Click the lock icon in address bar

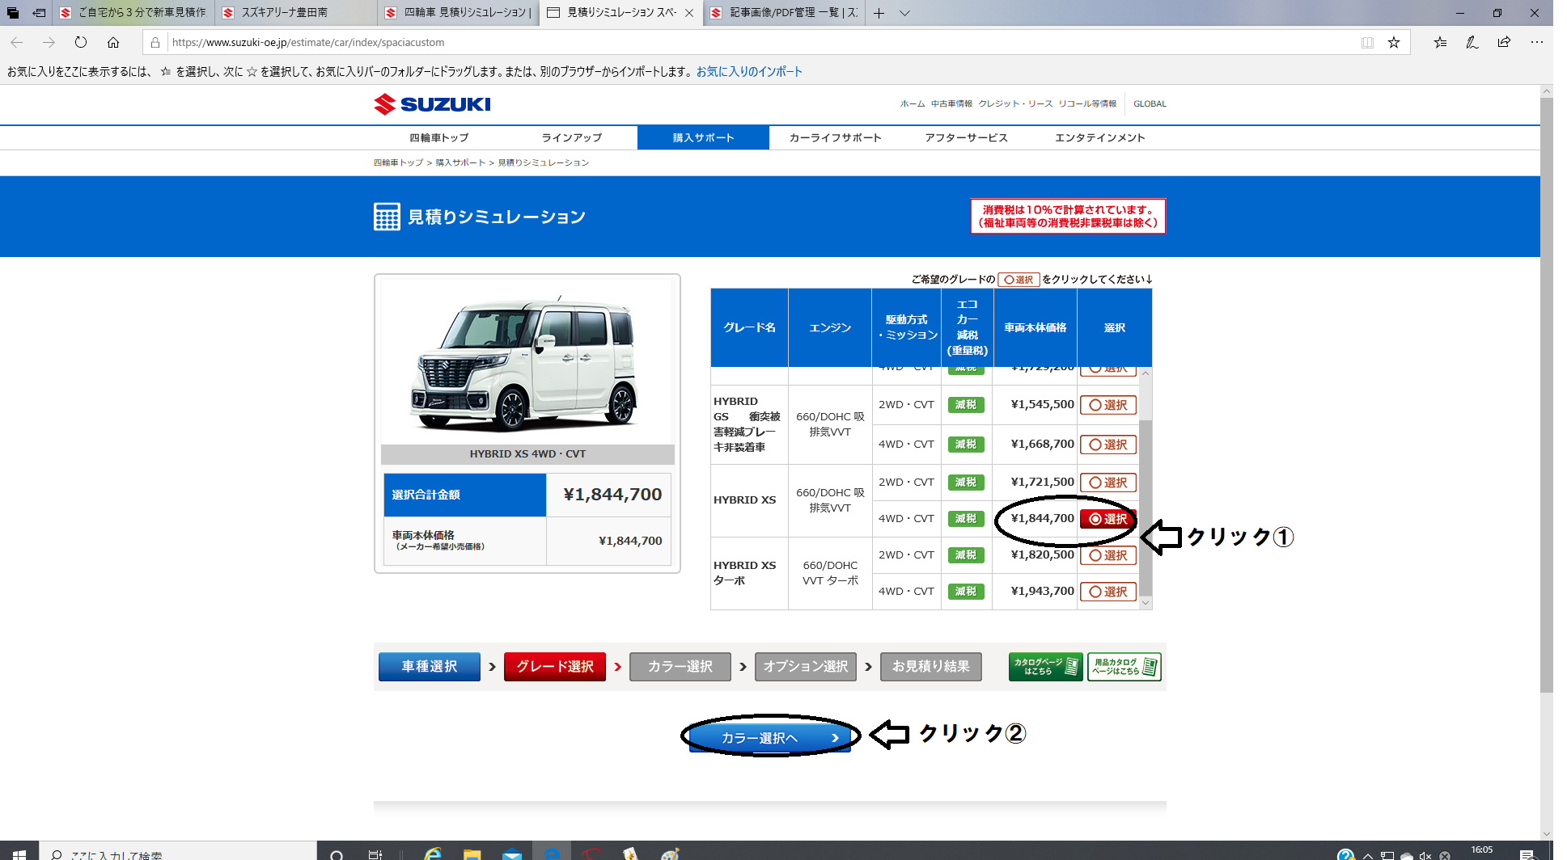tap(155, 43)
